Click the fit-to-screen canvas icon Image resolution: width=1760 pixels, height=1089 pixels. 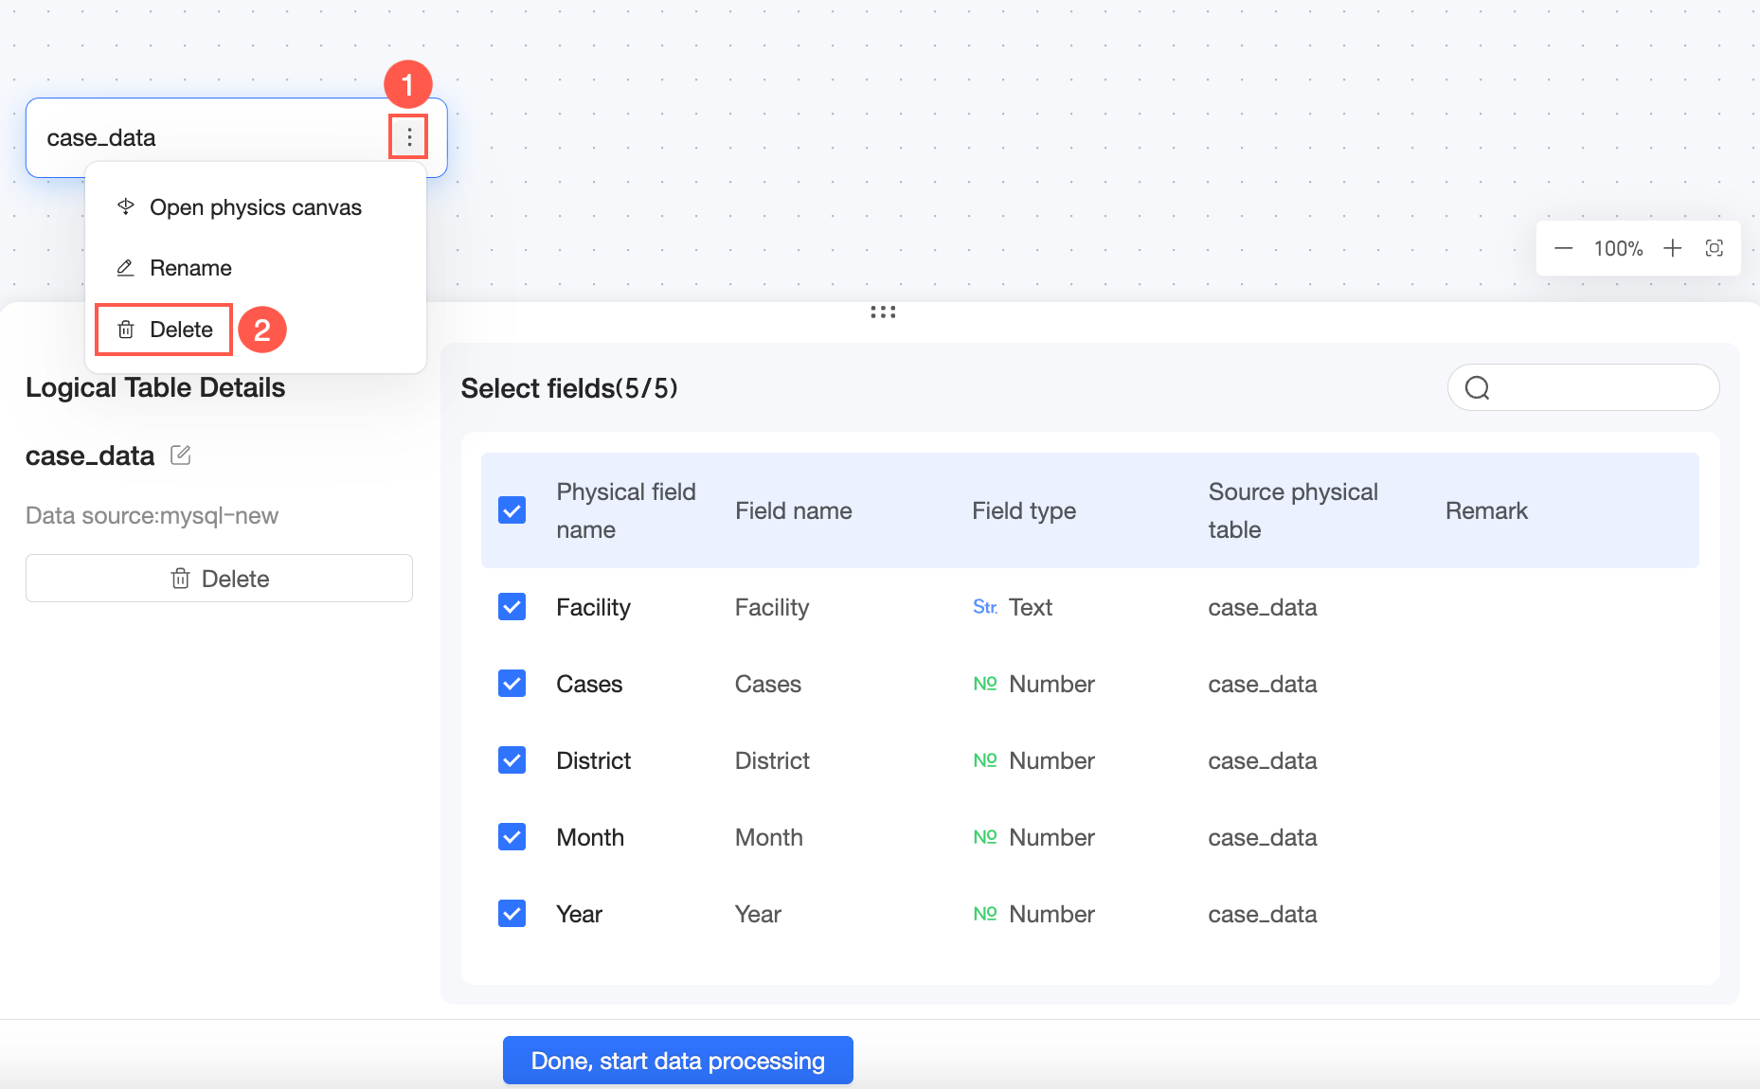click(1714, 248)
